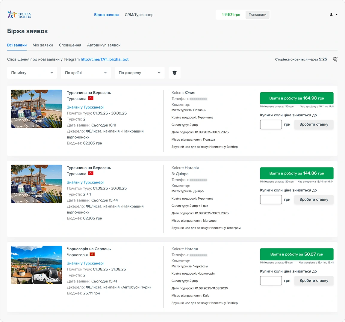Open the 'Автовикуп заявок' tab

coord(104,45)
